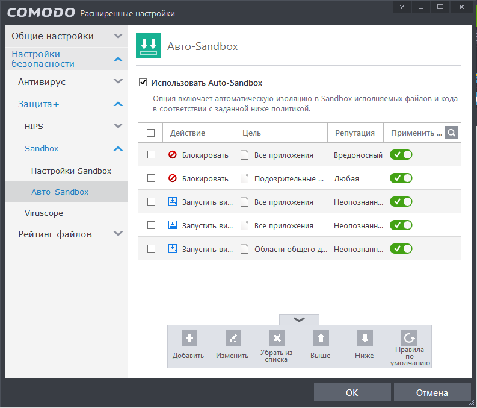Click the Общие настройки sidebar label
Screen dimensions: 477x408
coord(52,36)
